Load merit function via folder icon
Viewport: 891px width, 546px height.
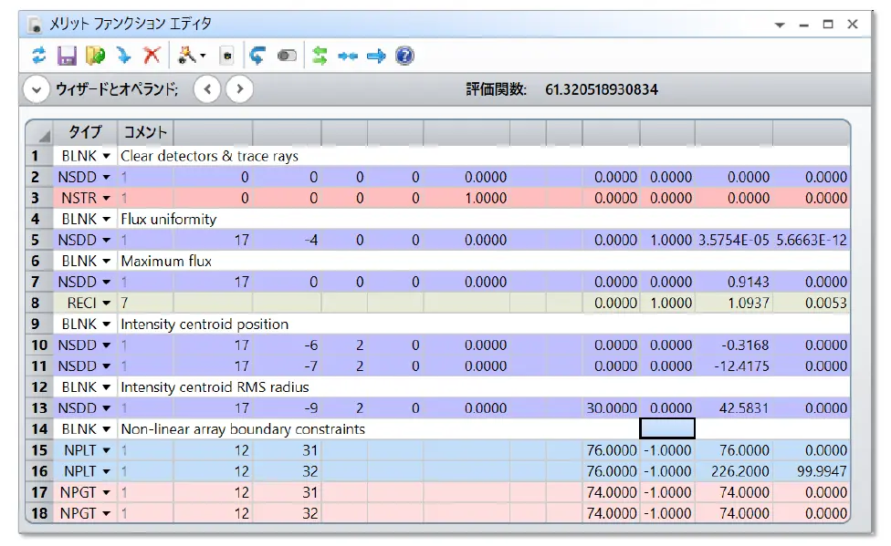95,57
